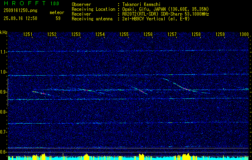Screen dimensions: 252x160
Task: Click the R820T2(RTL-SDR) SDR-Sharp 53.1000MHz text
Action: pyautogui.click(x=165, y=14)
